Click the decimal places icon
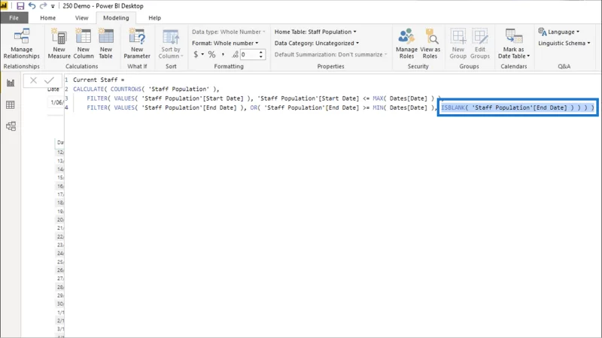Screen dimensions: 602x338 (235, 54)
